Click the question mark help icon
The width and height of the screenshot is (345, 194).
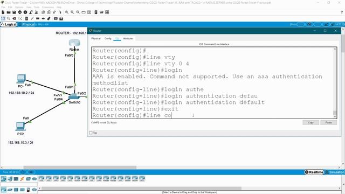[x=342, y=12]
